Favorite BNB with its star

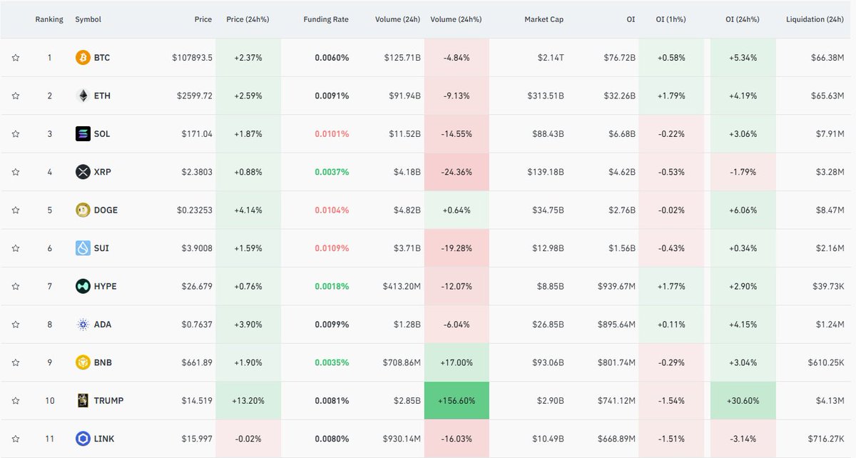(x=16, y=362)
